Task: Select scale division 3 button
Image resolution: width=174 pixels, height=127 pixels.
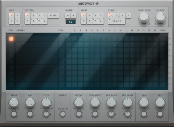Action: (123, 16)
